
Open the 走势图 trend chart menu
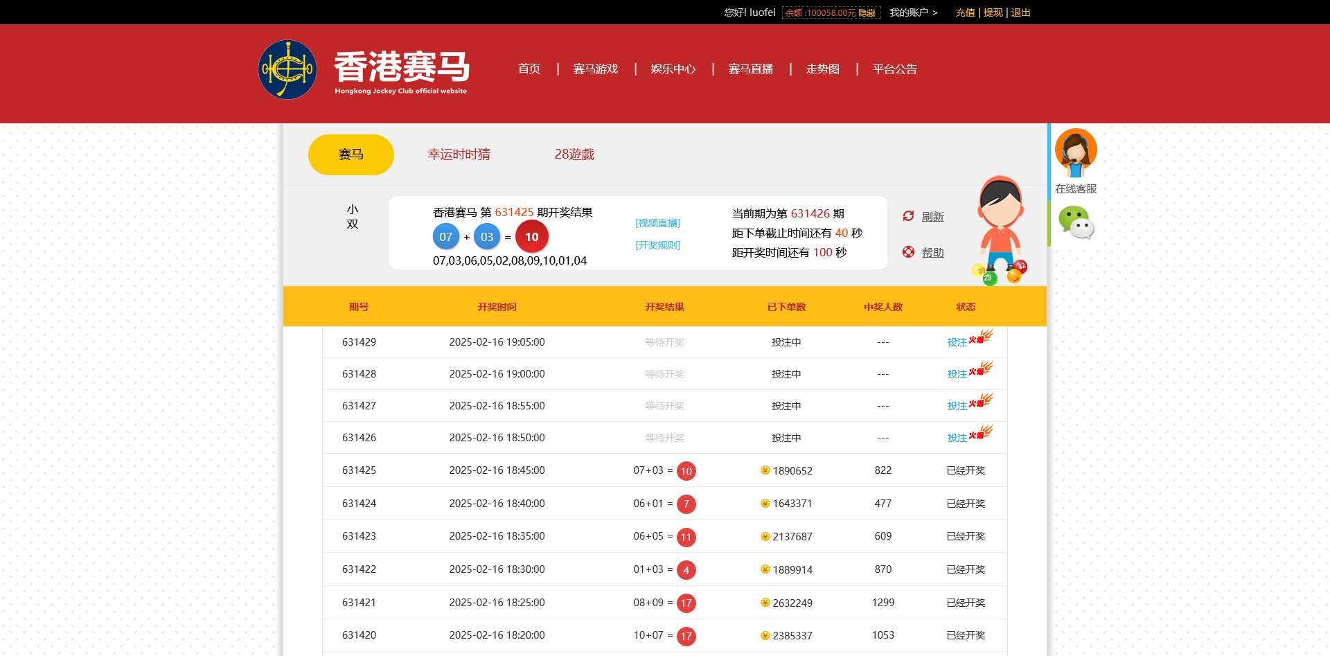(822, 69)
